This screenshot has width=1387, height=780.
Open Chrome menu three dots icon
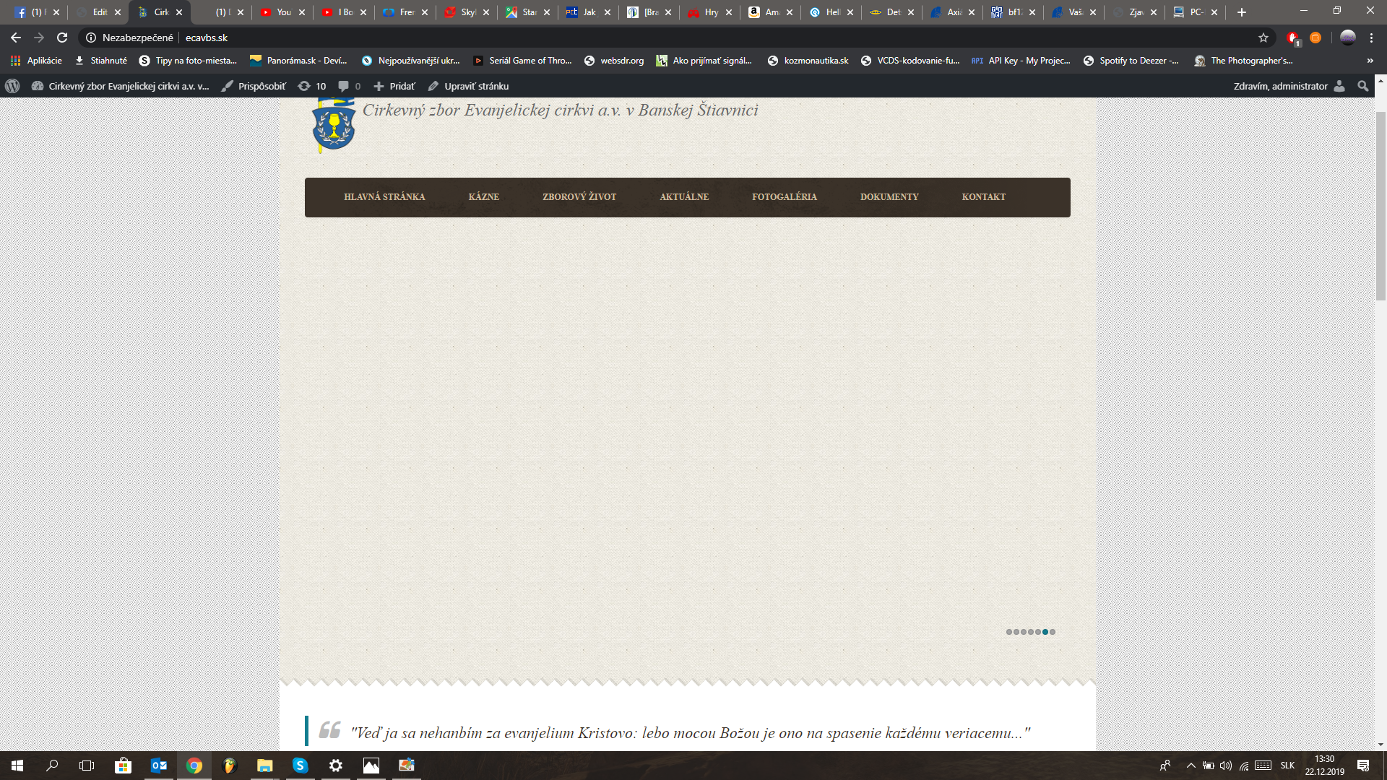click(1371, 38)
